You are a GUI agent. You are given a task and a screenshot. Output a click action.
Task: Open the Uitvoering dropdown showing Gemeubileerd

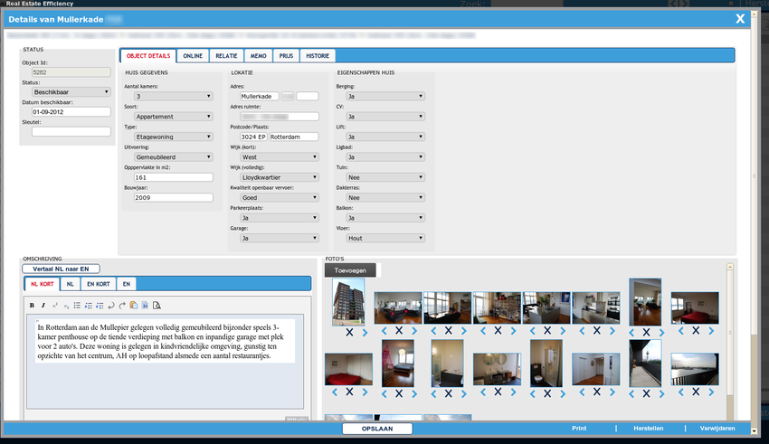(173, 156)
